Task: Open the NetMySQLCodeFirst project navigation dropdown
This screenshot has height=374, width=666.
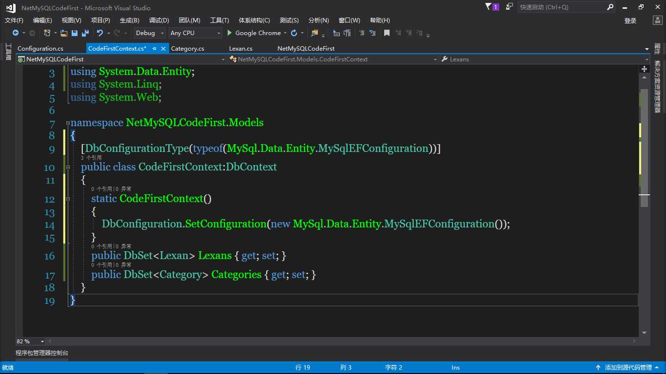Action: 121,59
